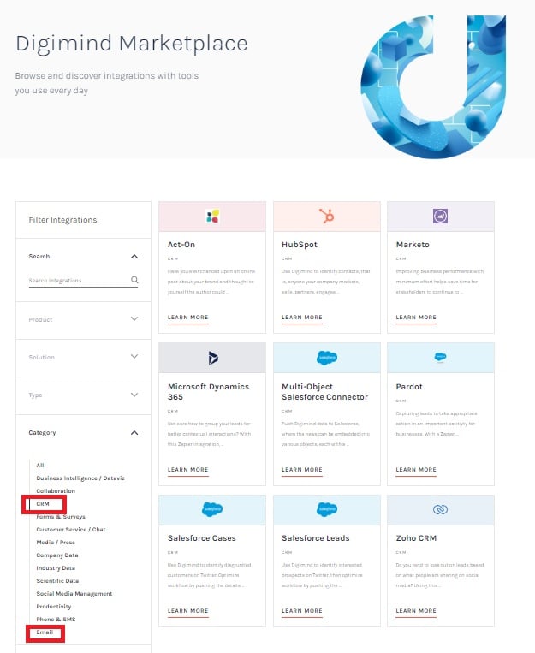535x653 pixels.
Task: Open the Microsoft Dynamics 365 title
Action: tap(208, 392)
